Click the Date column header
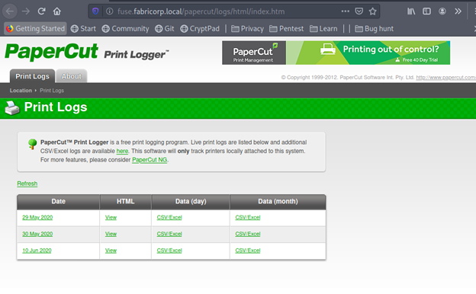Screen dimensions: 476x294 (x=58, y=202)
